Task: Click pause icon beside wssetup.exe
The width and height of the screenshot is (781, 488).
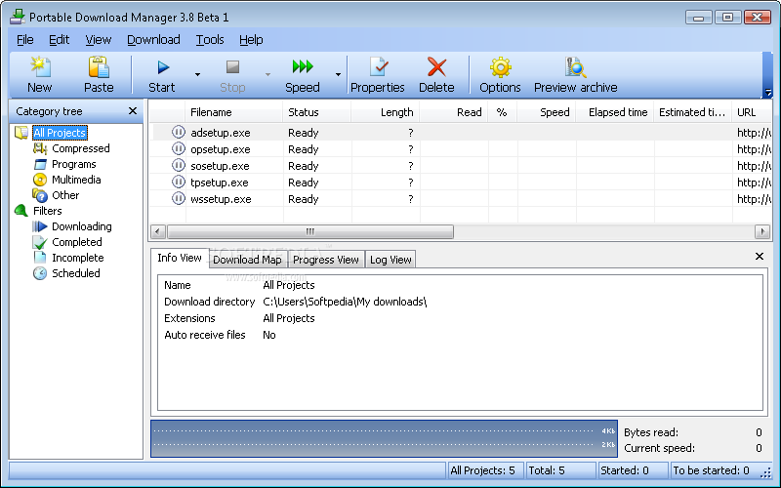Action: 179,199
